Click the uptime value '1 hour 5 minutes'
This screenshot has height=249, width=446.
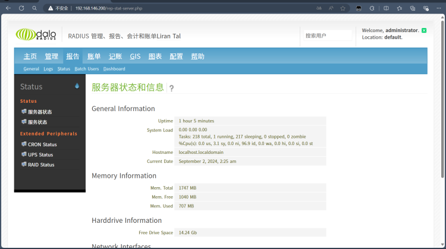196,121
